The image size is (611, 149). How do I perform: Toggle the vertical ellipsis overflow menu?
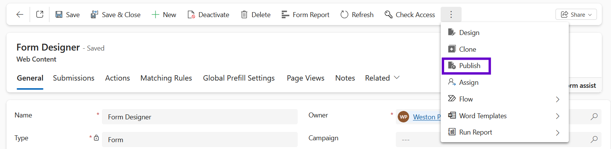[451, 14]
